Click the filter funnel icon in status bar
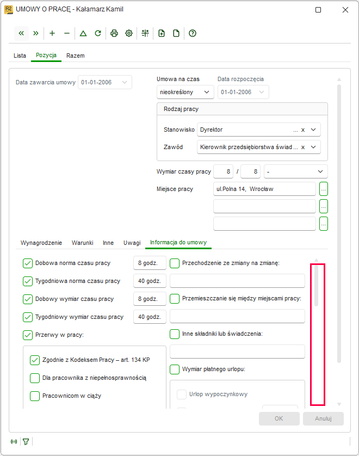The image size is (359, 456). [x=26, y=441]
